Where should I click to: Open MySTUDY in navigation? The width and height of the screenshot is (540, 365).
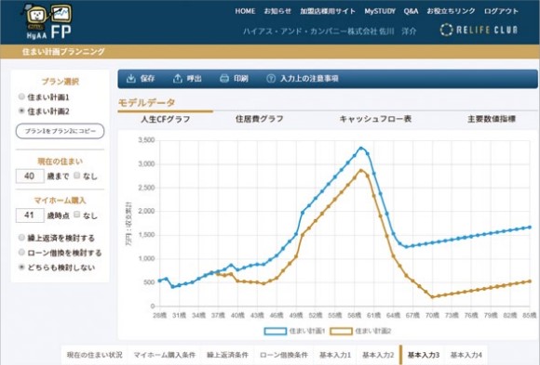[x=380, y=11]
